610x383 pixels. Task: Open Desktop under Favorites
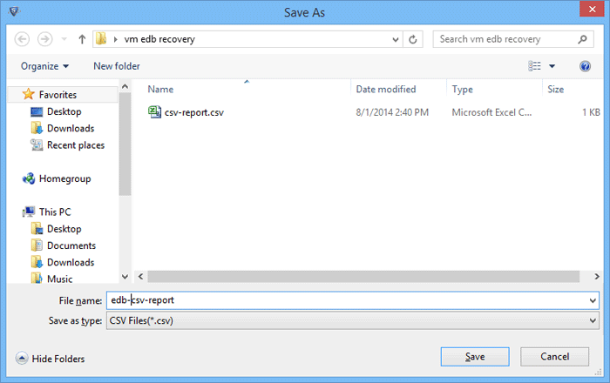64,111
